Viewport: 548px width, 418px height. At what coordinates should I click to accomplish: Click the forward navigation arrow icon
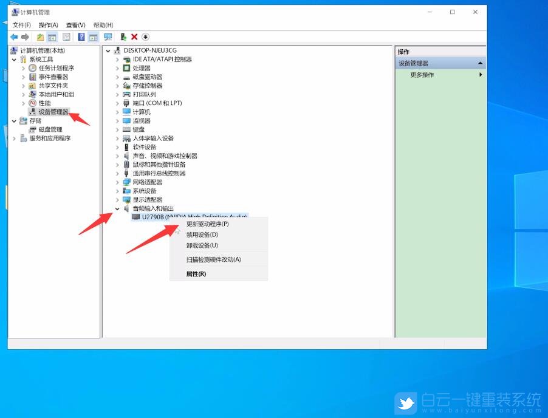click(24, 36)
